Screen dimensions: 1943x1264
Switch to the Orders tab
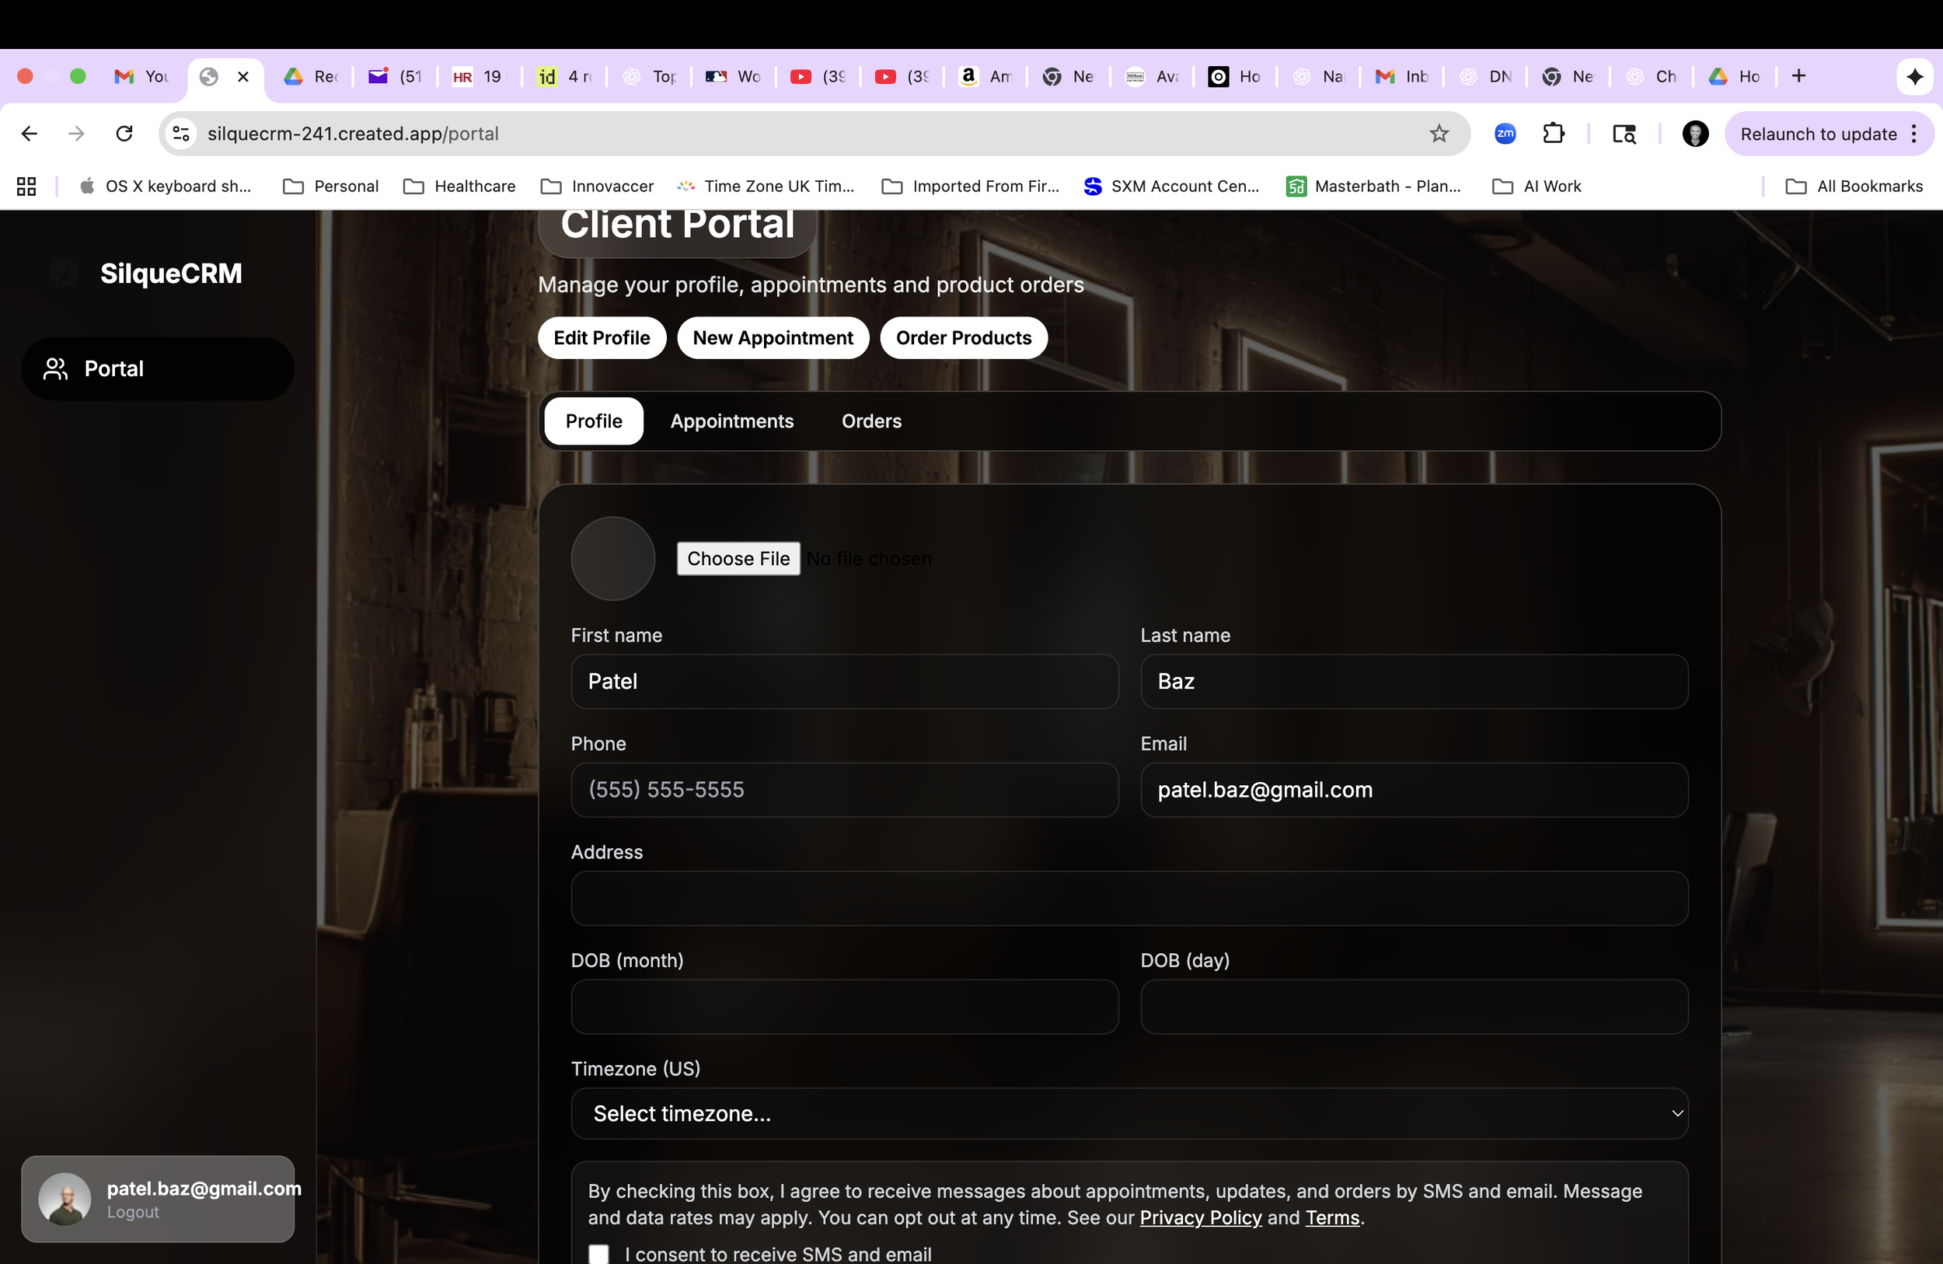click(871, 421)
